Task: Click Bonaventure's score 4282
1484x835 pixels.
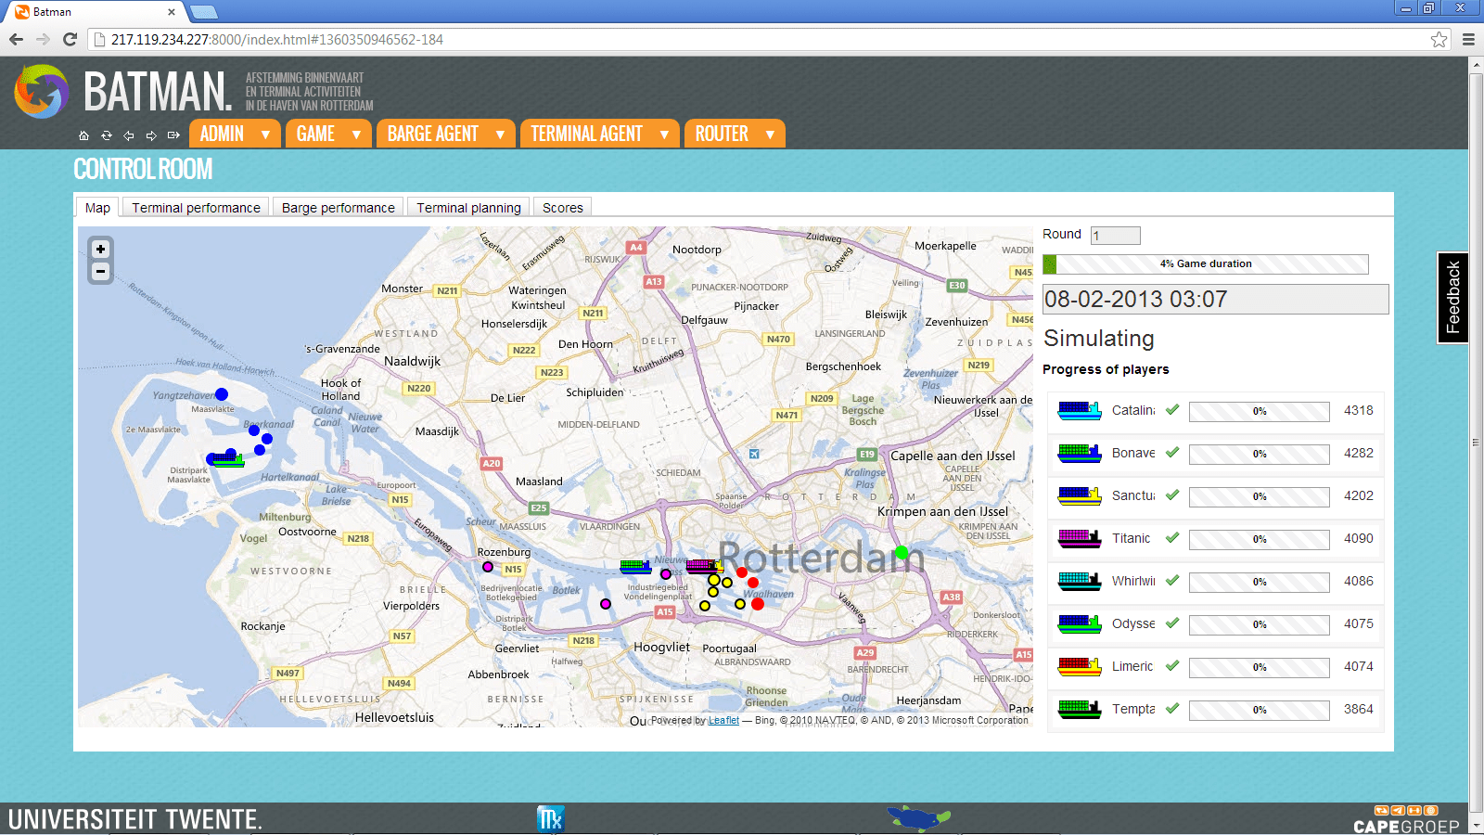Action: tap(1359, 453)
